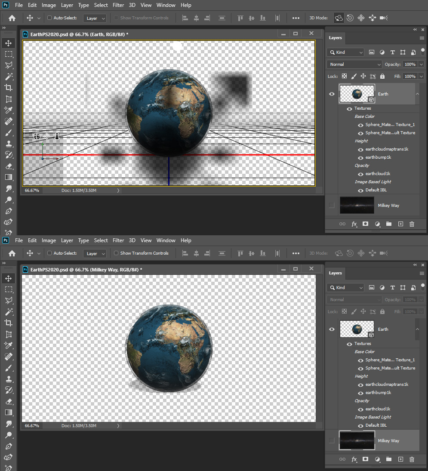Enable Auto-Select in the options bar
The width and height of the screenshot is (428, 471).
click(x=50, y=18)
